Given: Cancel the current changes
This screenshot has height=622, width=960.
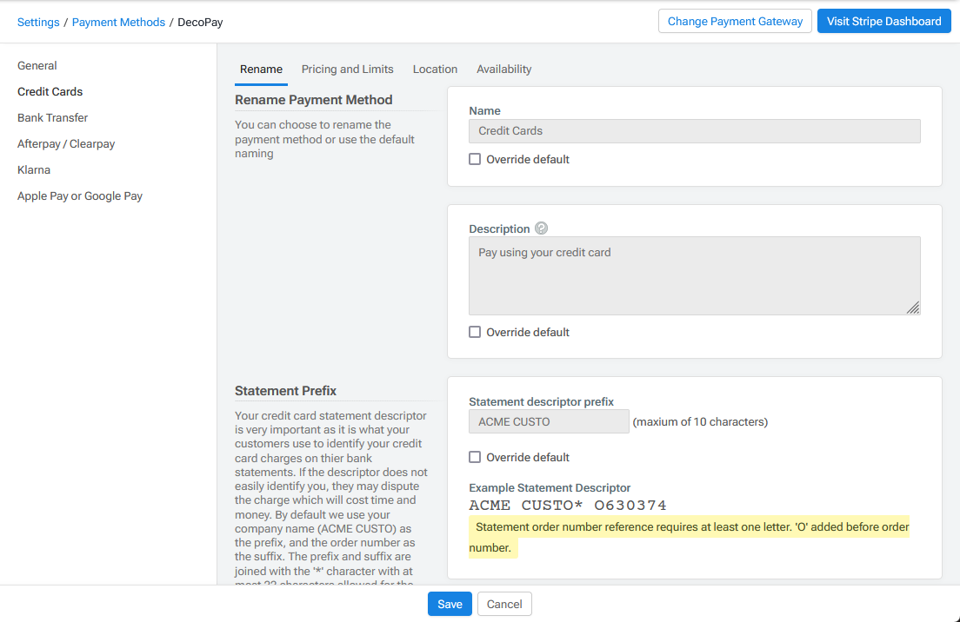Looking at the screenshot, I should [504, 603].
